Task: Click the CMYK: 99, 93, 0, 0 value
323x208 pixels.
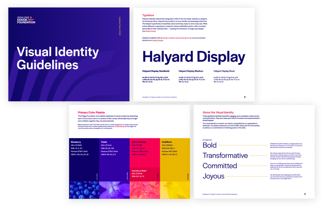Action: click(x=109, y=155)
